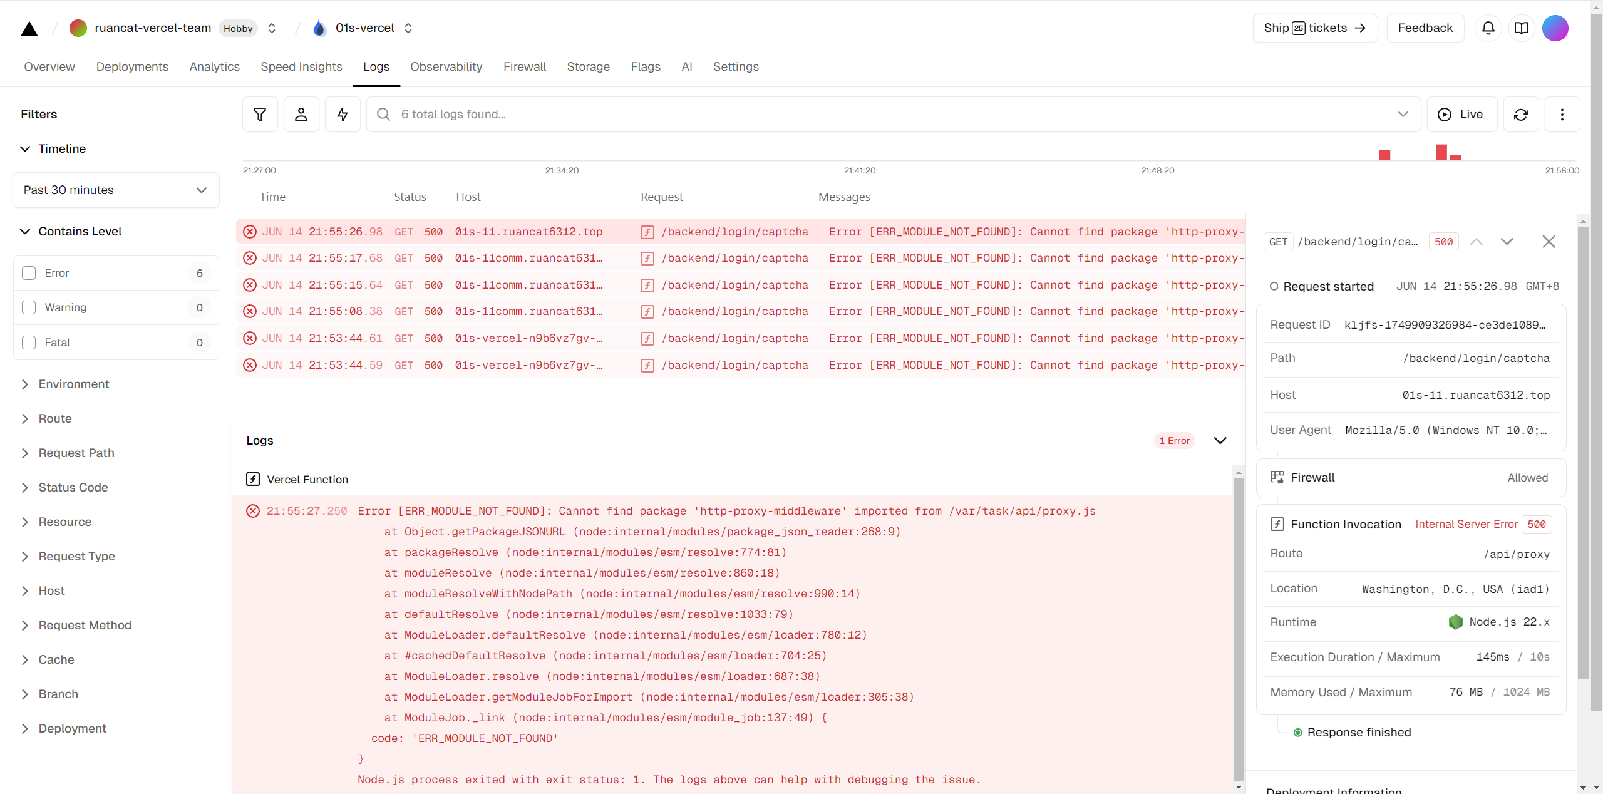Screen dimensions: 1603x794
Task: Click the Hobby plan badge
Action: click(238, 28)
